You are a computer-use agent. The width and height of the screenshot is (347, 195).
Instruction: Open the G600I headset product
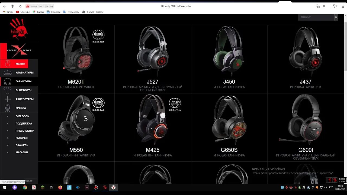click(306, 128)
